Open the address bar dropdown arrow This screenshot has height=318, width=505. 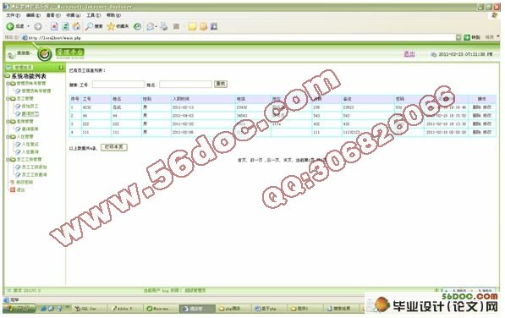click(x=458, y=38)
